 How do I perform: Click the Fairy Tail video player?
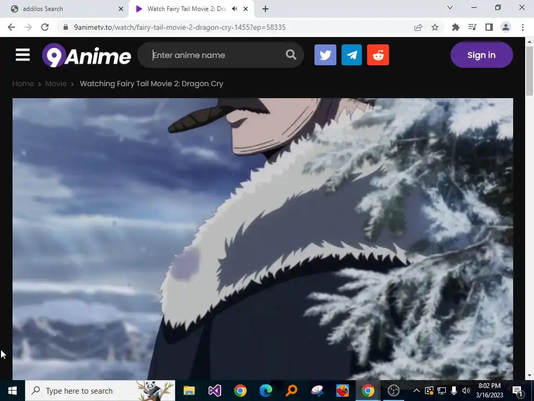(x=263, y=239)
